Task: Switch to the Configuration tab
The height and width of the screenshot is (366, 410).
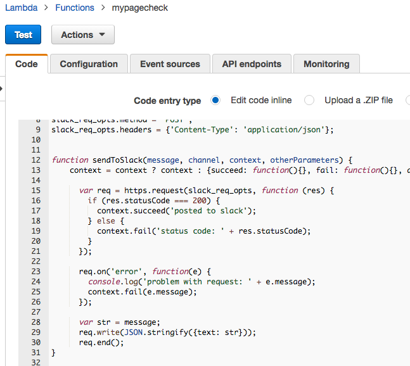Action: point(89,64)
